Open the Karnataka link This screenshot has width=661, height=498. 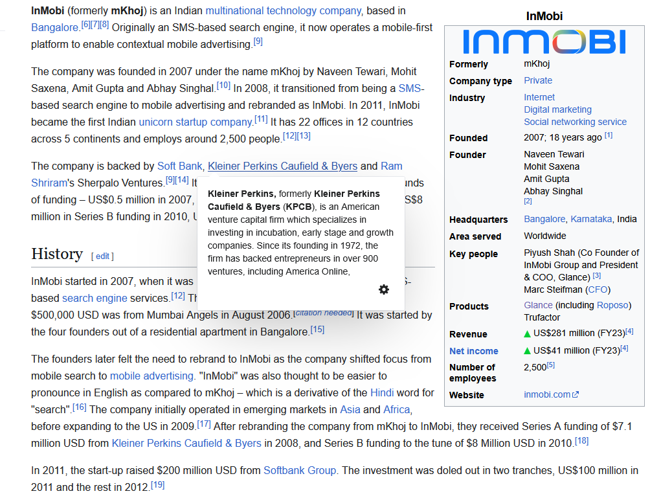tap(591, 220)
